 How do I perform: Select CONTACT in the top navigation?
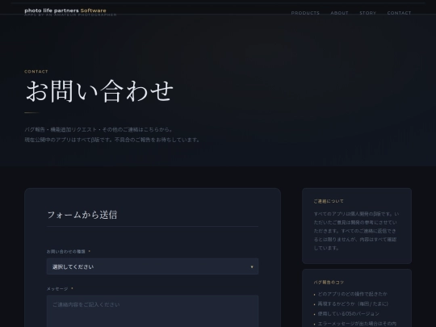(x=399, y=13)
